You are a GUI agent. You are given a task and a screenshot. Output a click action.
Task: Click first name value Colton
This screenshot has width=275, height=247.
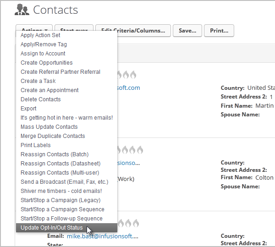pyautogui.click(x=264, y=178)
